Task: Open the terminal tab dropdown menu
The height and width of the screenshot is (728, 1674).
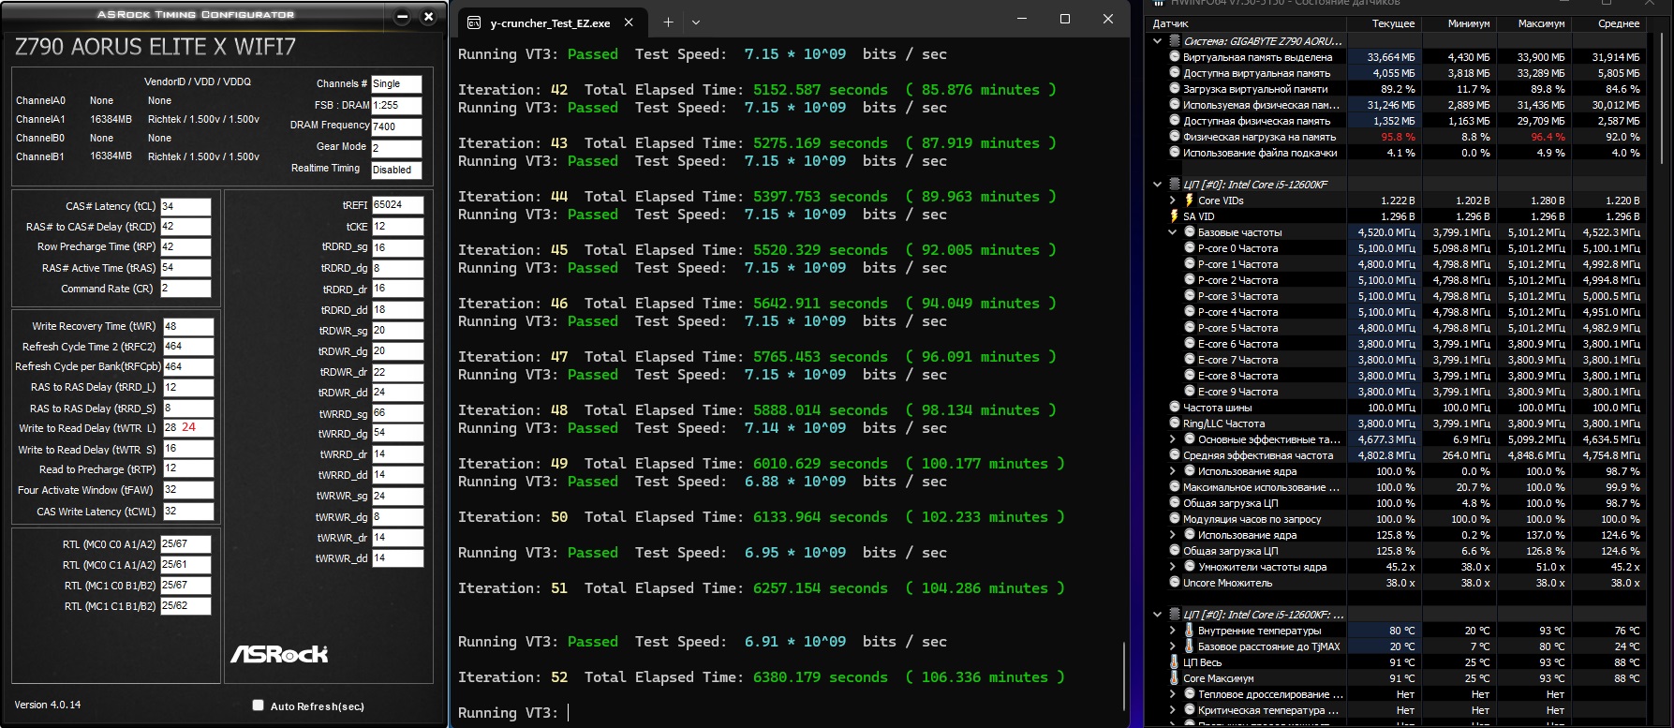Action: click(695, 22)
